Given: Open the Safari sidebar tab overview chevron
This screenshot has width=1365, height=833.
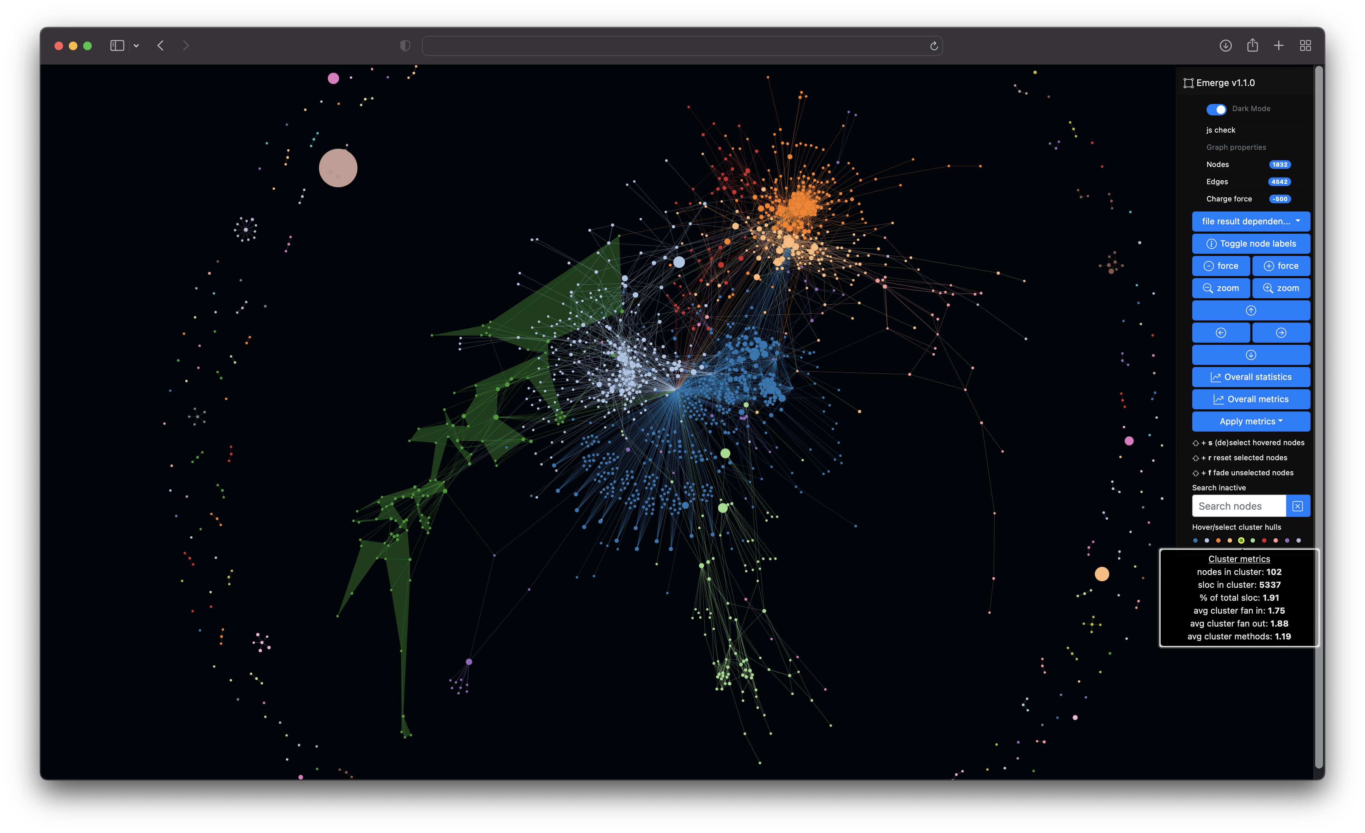Looking at the screenshot, I should 136,46.
